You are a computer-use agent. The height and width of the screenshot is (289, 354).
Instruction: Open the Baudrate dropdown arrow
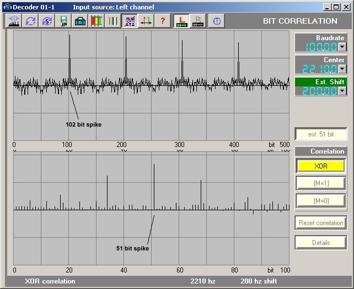point(342,47)
